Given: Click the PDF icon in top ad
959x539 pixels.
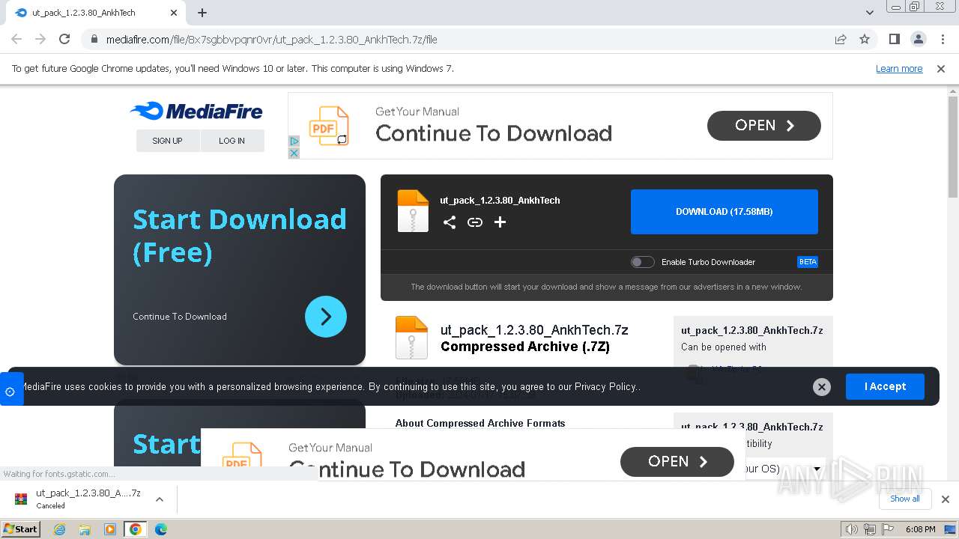Looking at the screenshot, I should 329,126.
